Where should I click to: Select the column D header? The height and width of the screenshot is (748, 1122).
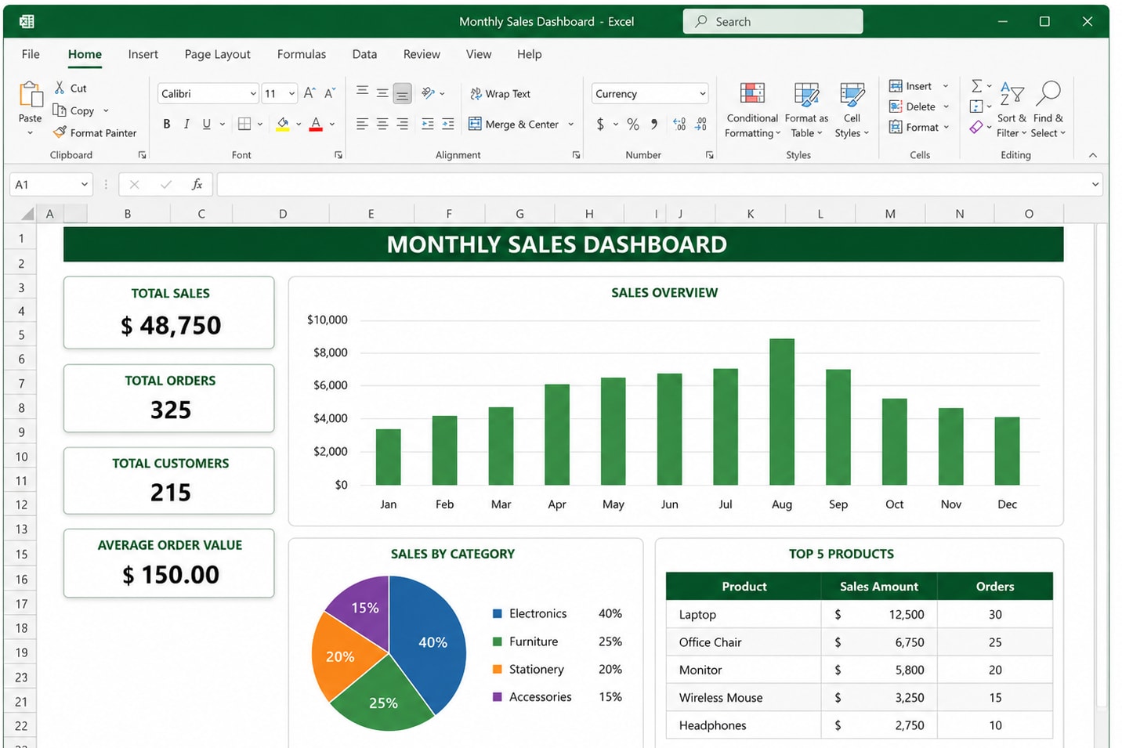pos(282,214)
